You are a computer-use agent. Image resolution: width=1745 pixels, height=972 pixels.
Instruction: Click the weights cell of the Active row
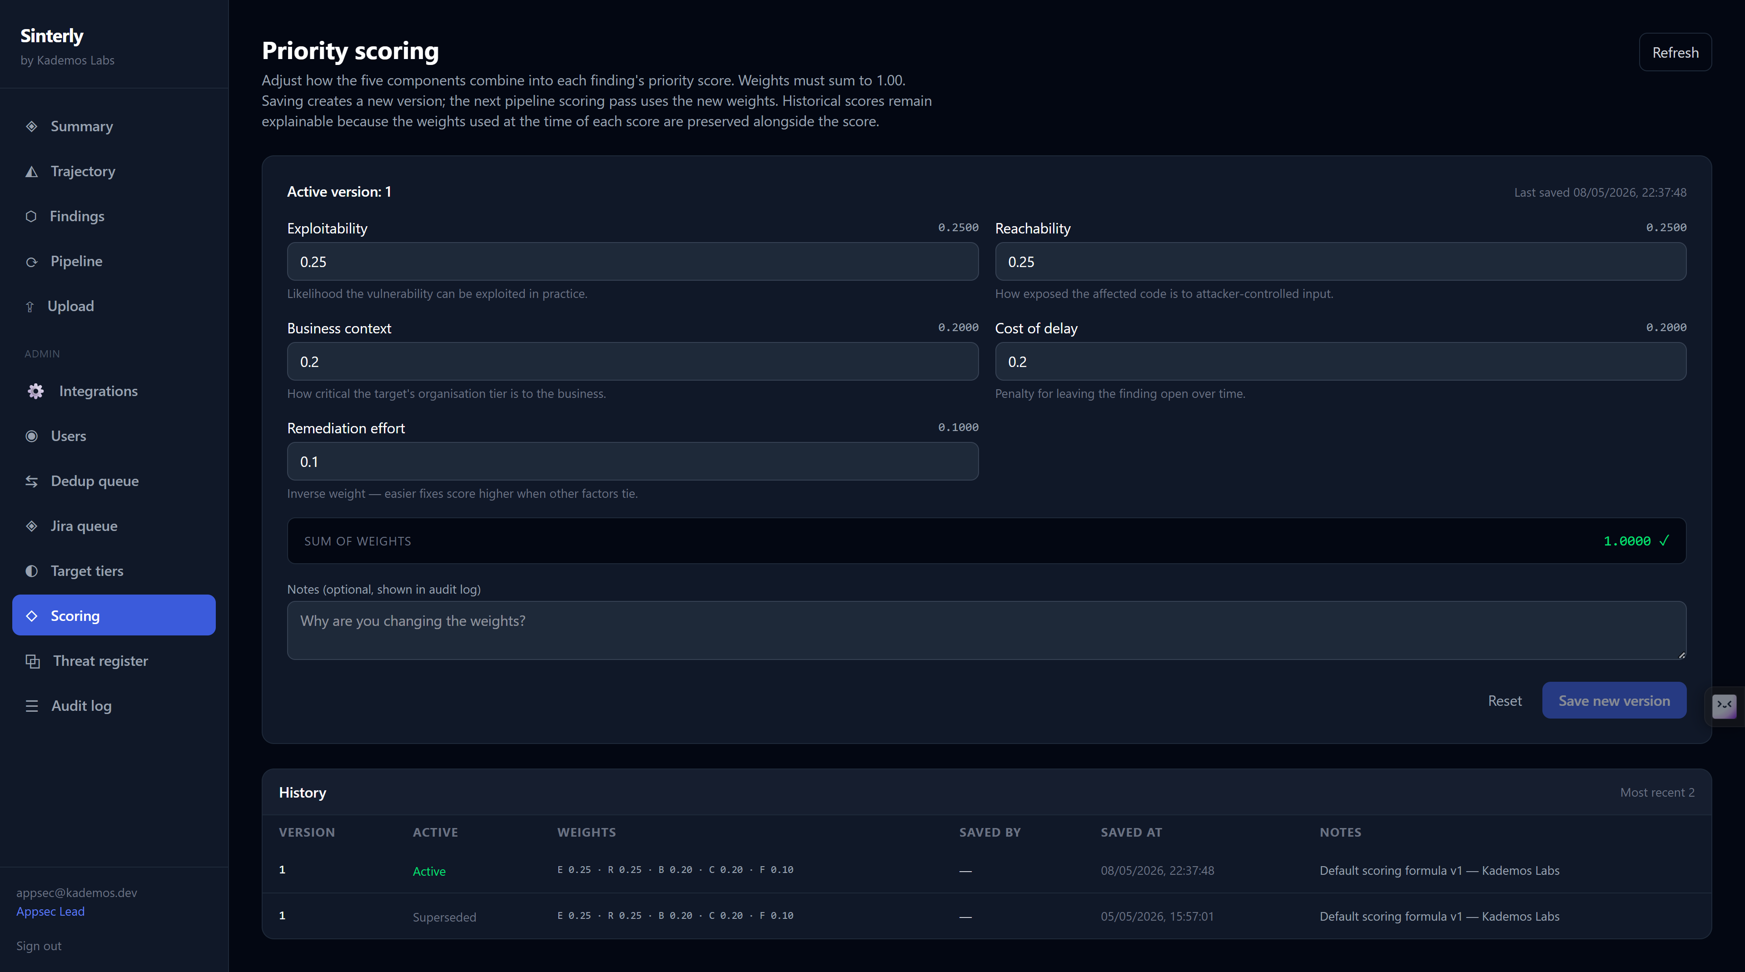pyautogui.click(x=675, y=870)
